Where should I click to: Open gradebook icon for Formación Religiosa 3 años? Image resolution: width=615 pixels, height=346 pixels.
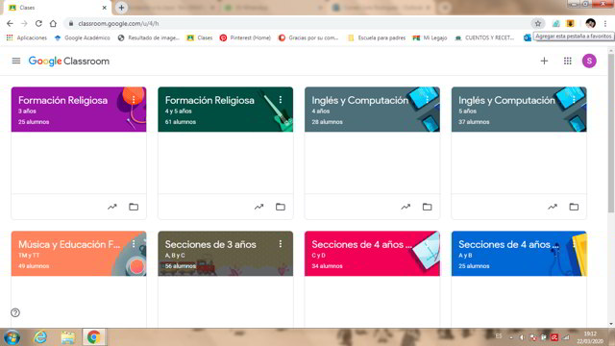112,207
